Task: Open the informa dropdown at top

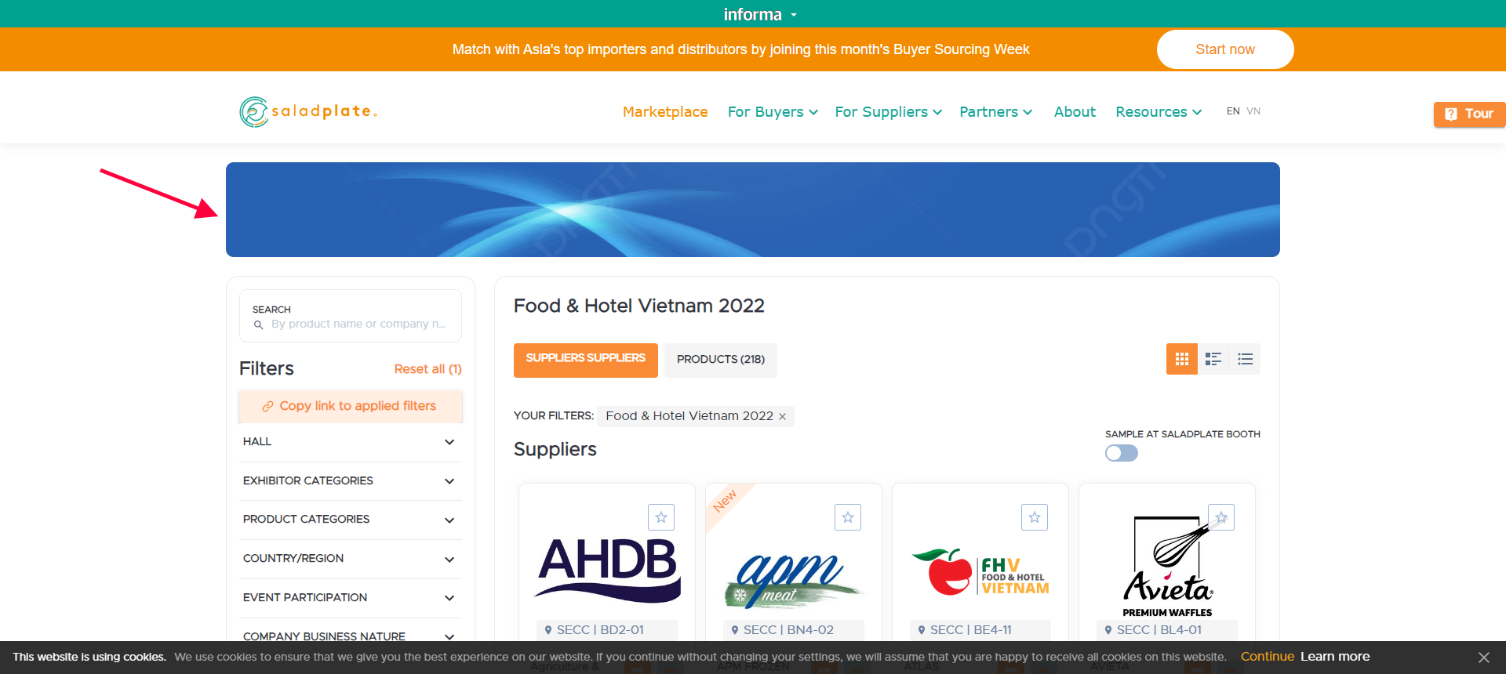Action: [x=759, y=14]
